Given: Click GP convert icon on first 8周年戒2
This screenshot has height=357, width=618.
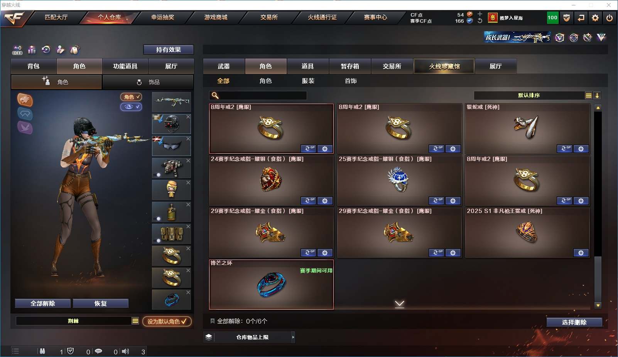Looking at the screenshot, I should pyautogui.click(x=308, y=149).
